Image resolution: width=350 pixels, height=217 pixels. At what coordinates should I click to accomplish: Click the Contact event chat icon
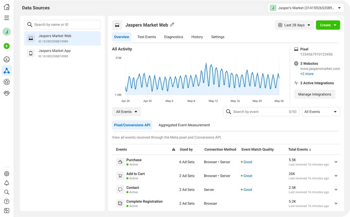point(120,190)
